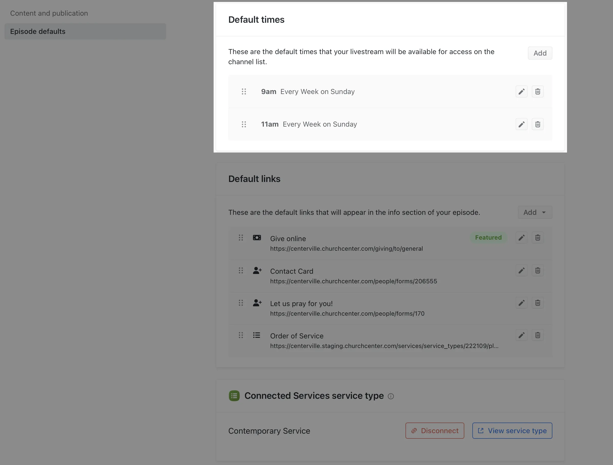Click the 11am row drag handle
The image size is (613, 465).
[x=244, y=124]
